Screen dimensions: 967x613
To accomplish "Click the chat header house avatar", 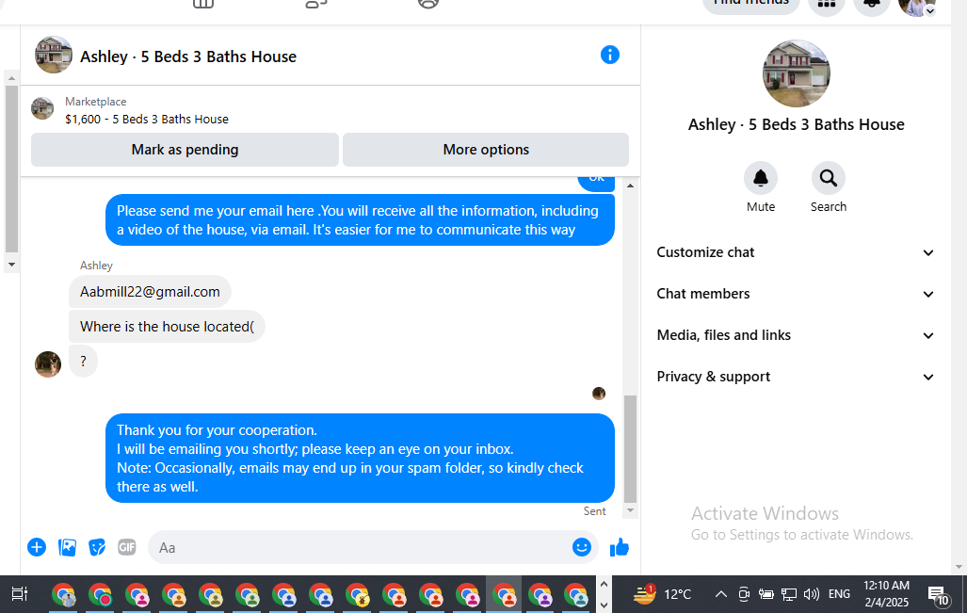I will point(53,55).
